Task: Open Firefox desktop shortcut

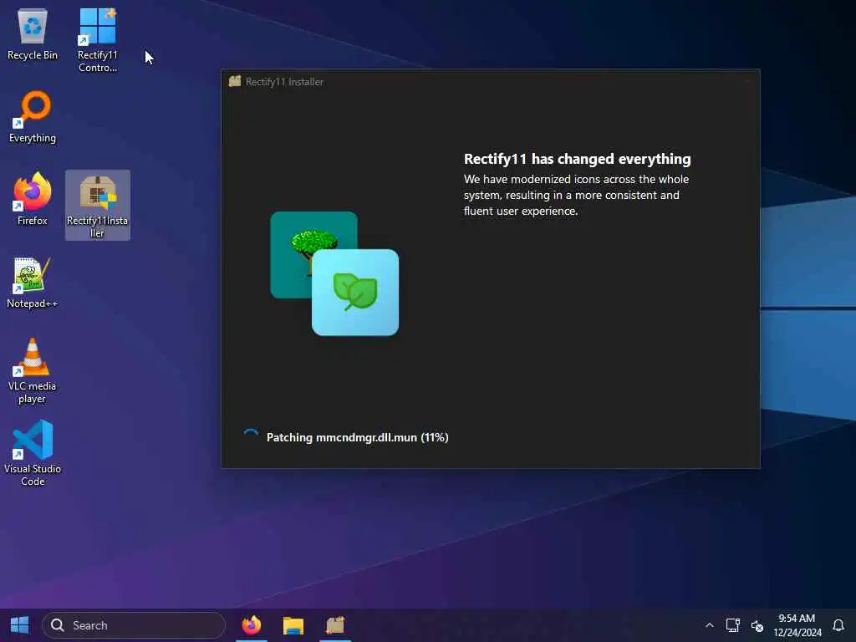Action: pos(33,199)
